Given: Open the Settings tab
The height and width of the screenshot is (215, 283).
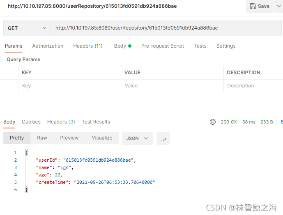Looking at the screenshot, I should coord(226,46).
